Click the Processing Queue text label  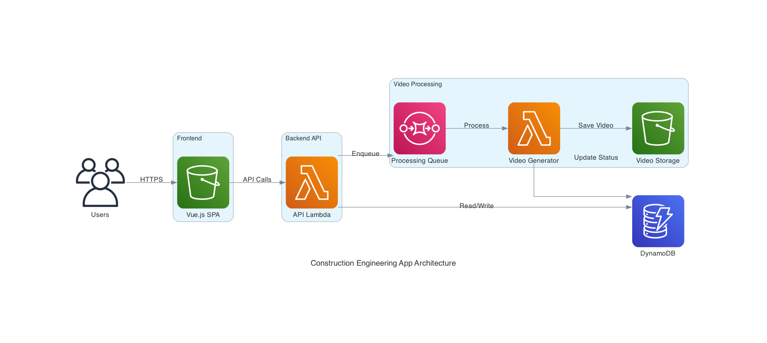[420, 160]
